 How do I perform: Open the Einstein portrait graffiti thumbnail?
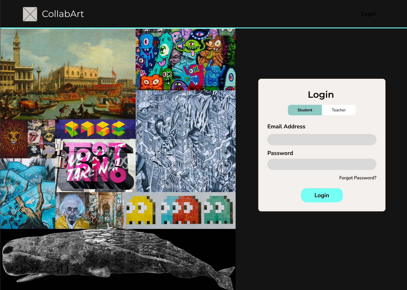coord(72,210)
